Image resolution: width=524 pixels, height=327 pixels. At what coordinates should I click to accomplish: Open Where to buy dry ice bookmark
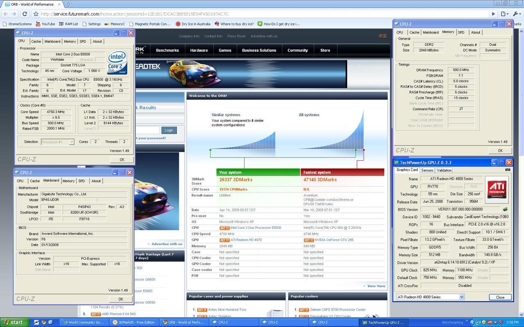[x=234, y=24]
